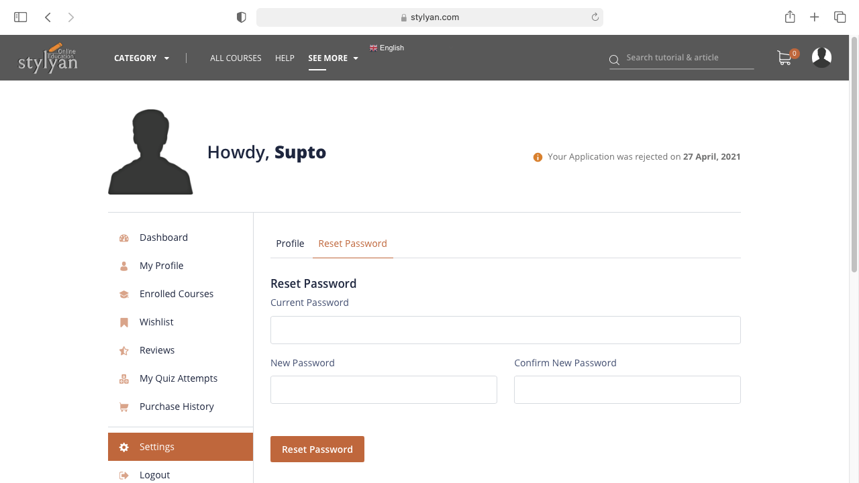Click the privacy shield icon
The width and height of the screenshot is (859, 483).
pyautogui.click(x=242, y=17)
